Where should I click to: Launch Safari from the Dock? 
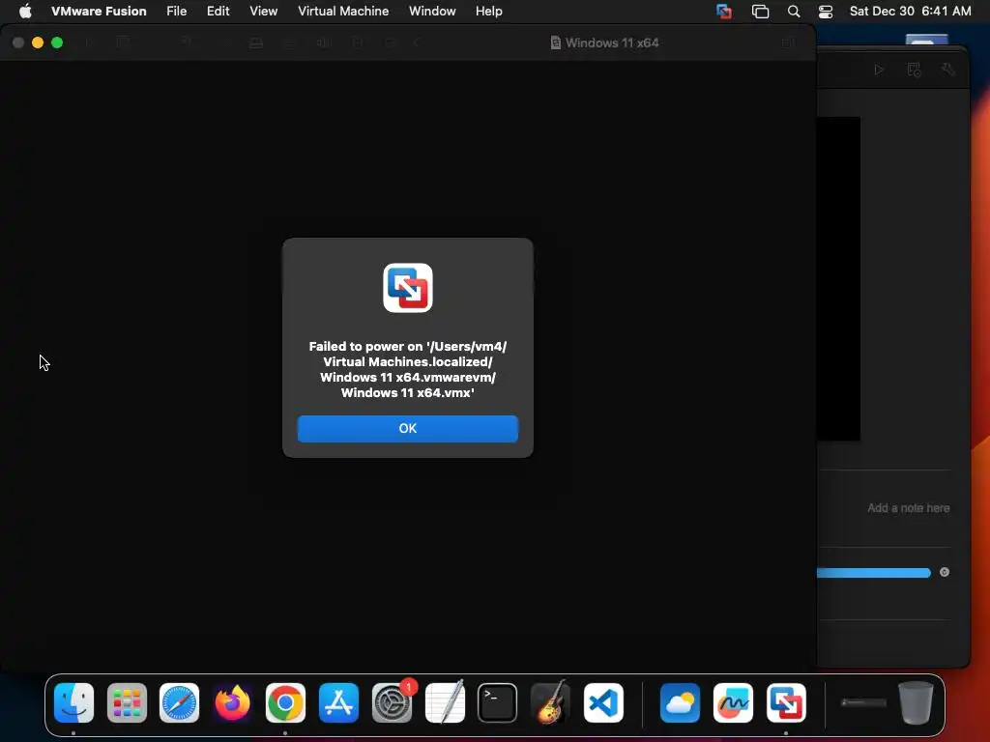[179, 702]
